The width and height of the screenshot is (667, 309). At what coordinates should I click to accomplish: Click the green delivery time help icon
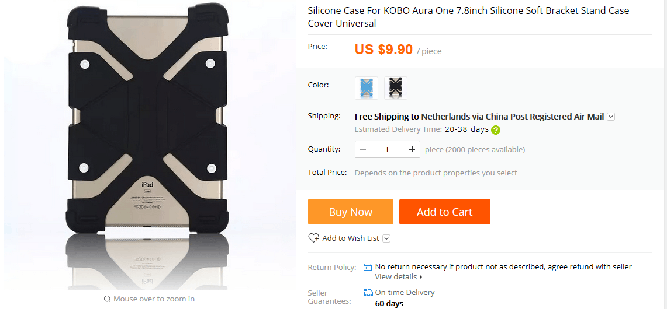tap(496, 130)
